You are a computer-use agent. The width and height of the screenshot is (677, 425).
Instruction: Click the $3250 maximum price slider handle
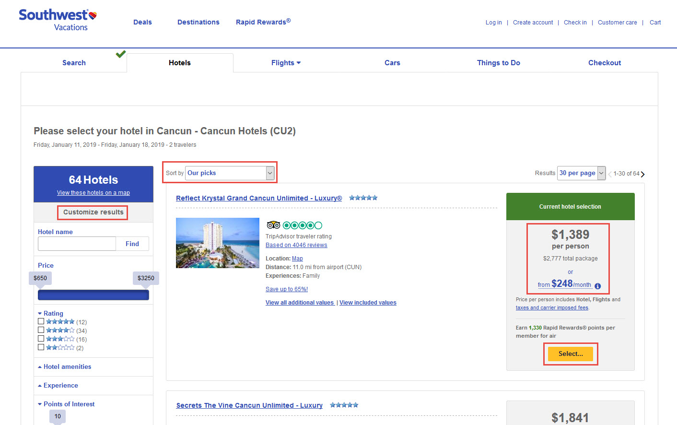pyautogui.click(x=146, y=278)
